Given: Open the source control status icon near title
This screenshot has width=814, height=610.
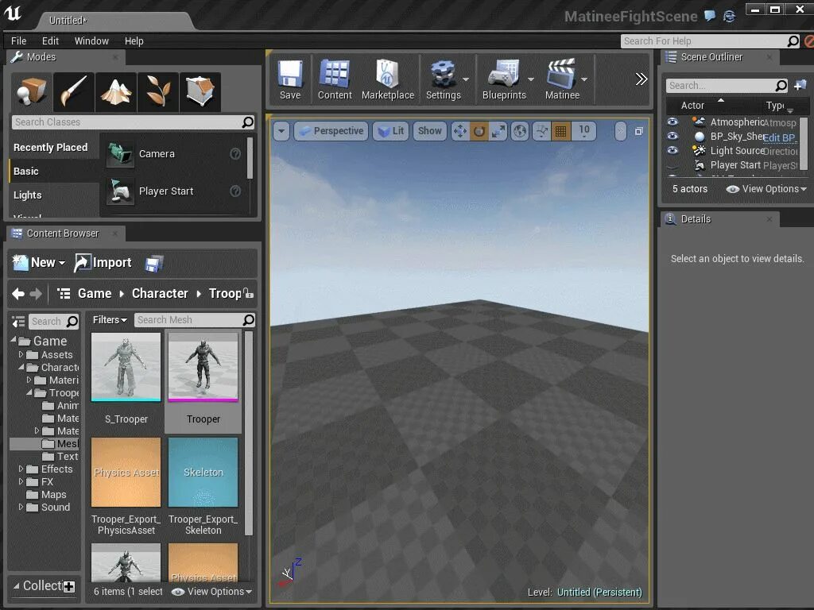Looking at the screenshot, I should coord(730,16).
